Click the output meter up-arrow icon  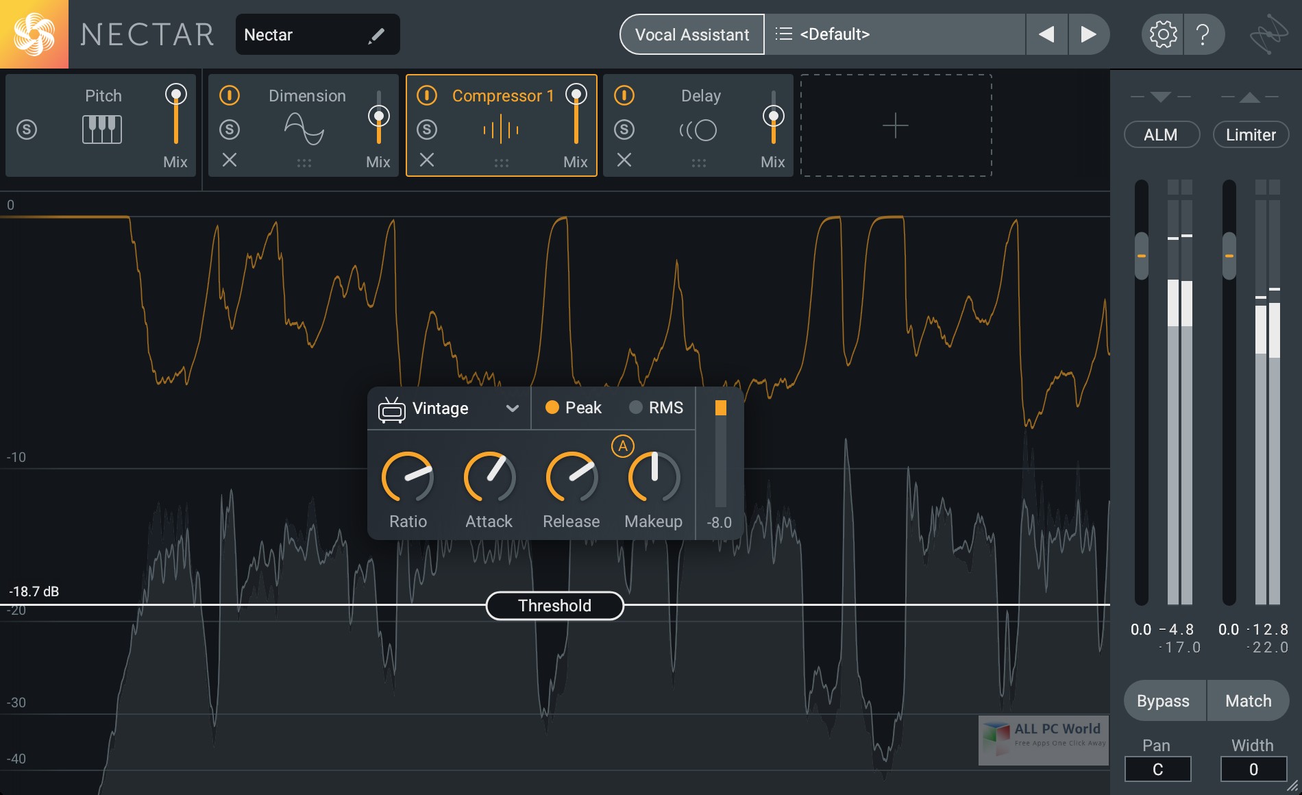(1250, 97)
